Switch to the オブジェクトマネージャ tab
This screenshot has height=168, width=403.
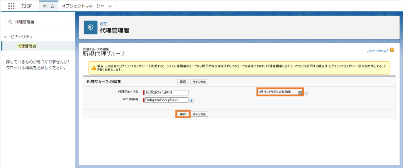pyautogui.click(x=83, y=6)
